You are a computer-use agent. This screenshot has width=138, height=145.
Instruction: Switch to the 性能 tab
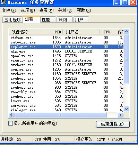(48, 19)
